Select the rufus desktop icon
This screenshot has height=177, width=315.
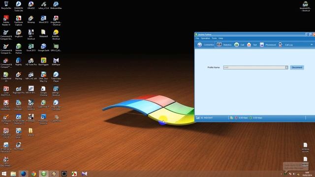point(44,5)
